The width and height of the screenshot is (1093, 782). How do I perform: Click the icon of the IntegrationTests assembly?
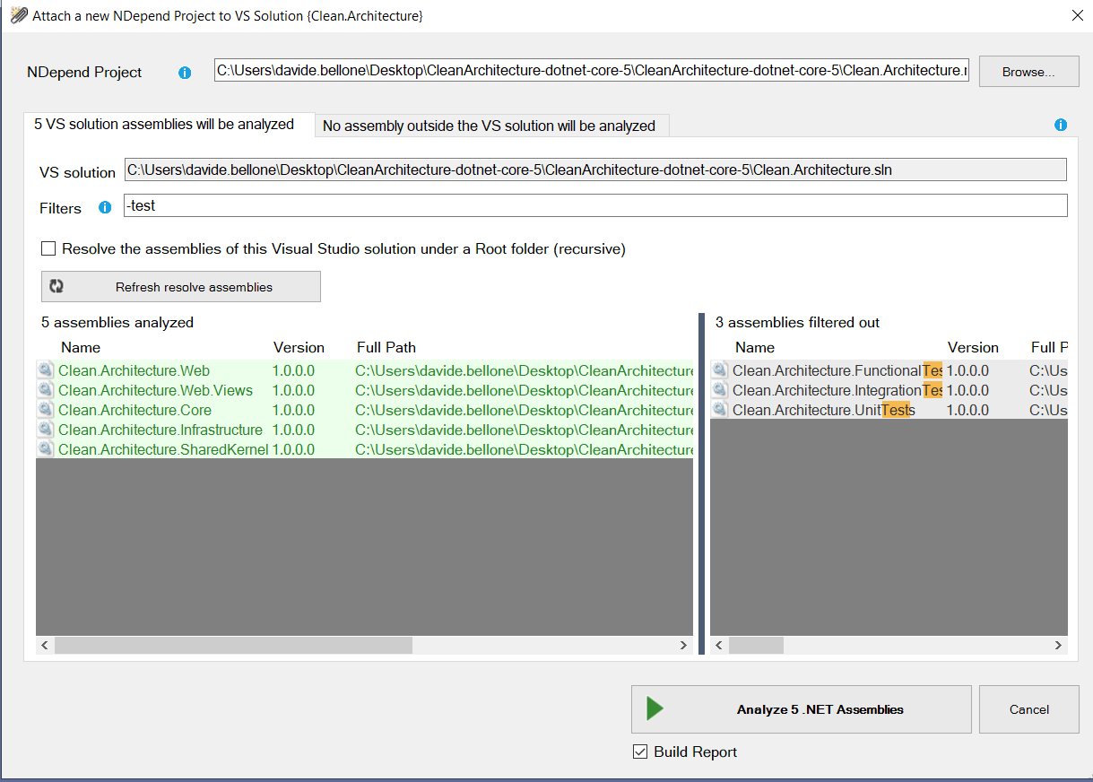pos(719,390)
